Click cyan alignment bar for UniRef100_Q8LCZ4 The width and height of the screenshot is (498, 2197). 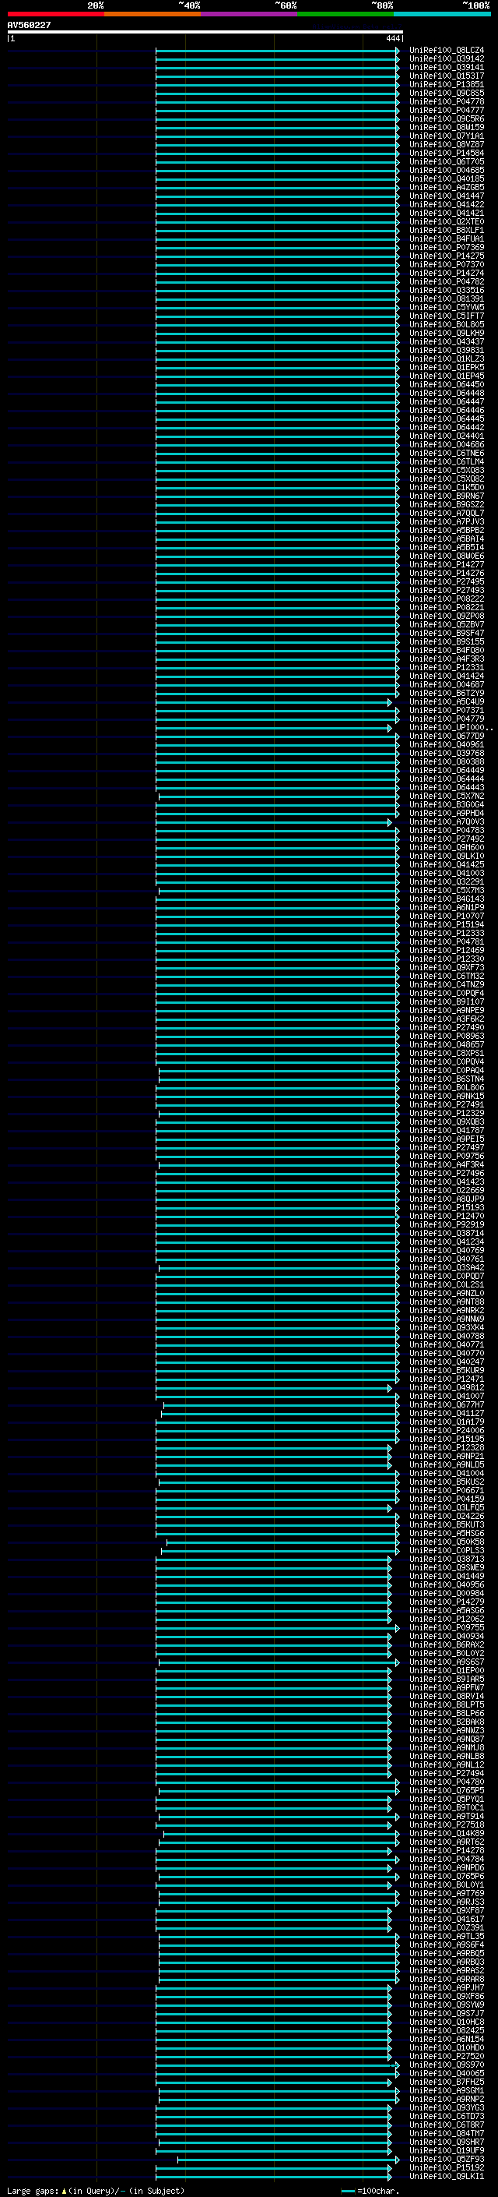coord(278,51)
